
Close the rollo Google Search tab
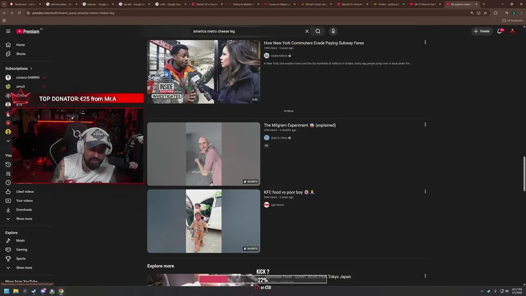[185, 4]
